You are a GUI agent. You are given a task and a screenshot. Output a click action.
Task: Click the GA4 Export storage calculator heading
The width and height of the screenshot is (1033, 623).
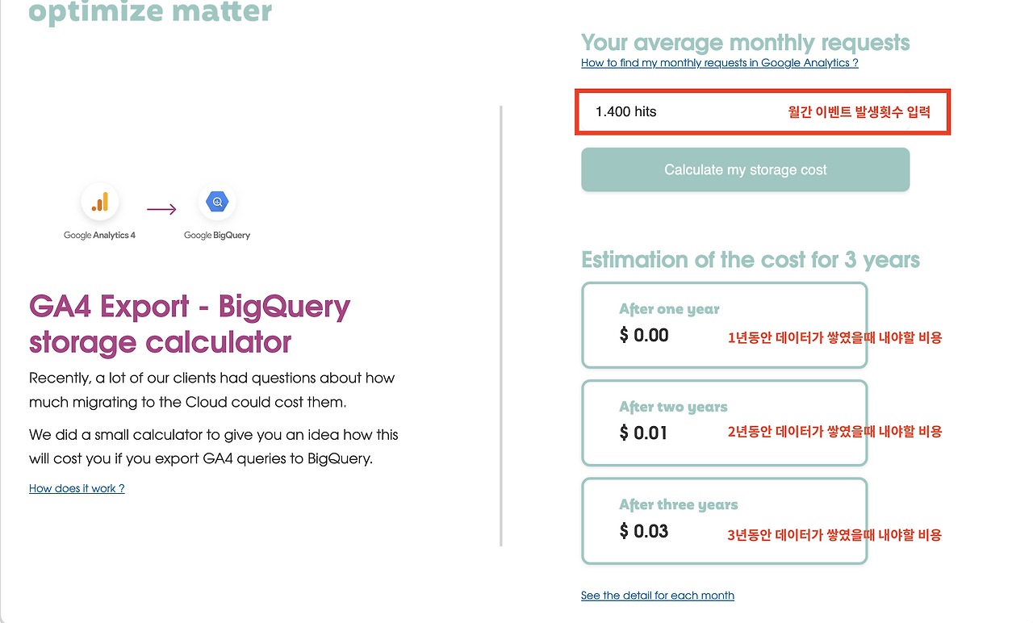point(190,324)
